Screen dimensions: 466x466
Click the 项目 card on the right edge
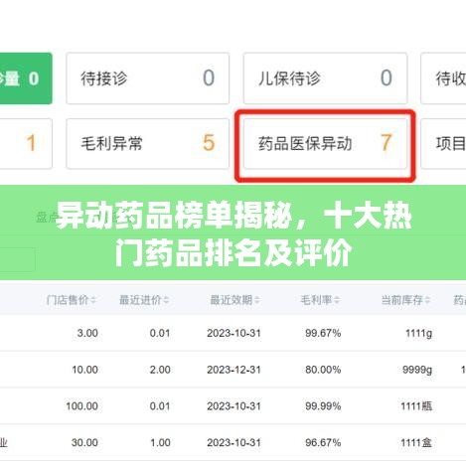click(x=443, y=143)
